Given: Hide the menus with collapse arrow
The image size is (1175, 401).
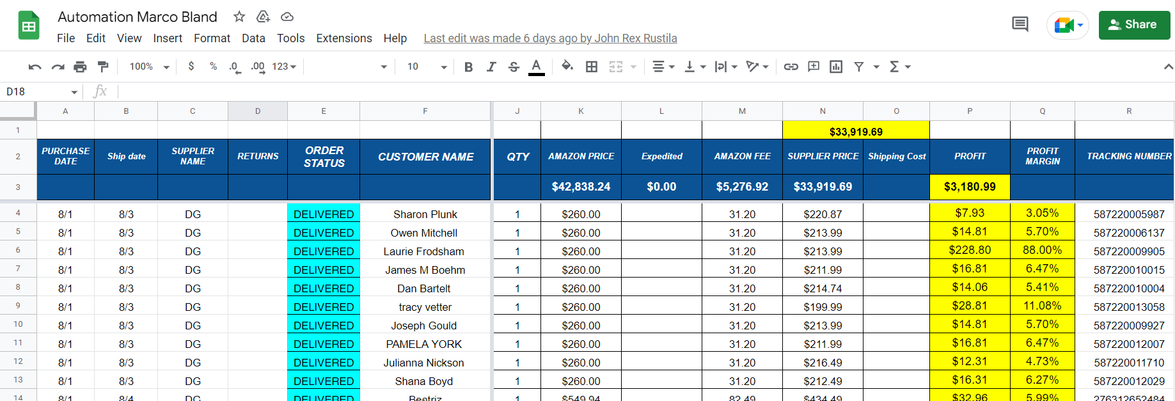Looking at the screenshot, I should 1168,67.
